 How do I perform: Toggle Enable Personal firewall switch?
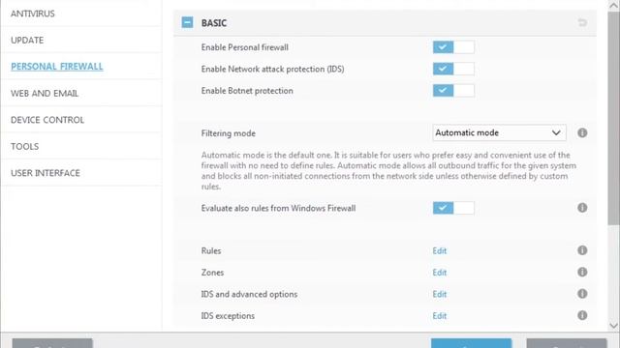coord(453,47)
